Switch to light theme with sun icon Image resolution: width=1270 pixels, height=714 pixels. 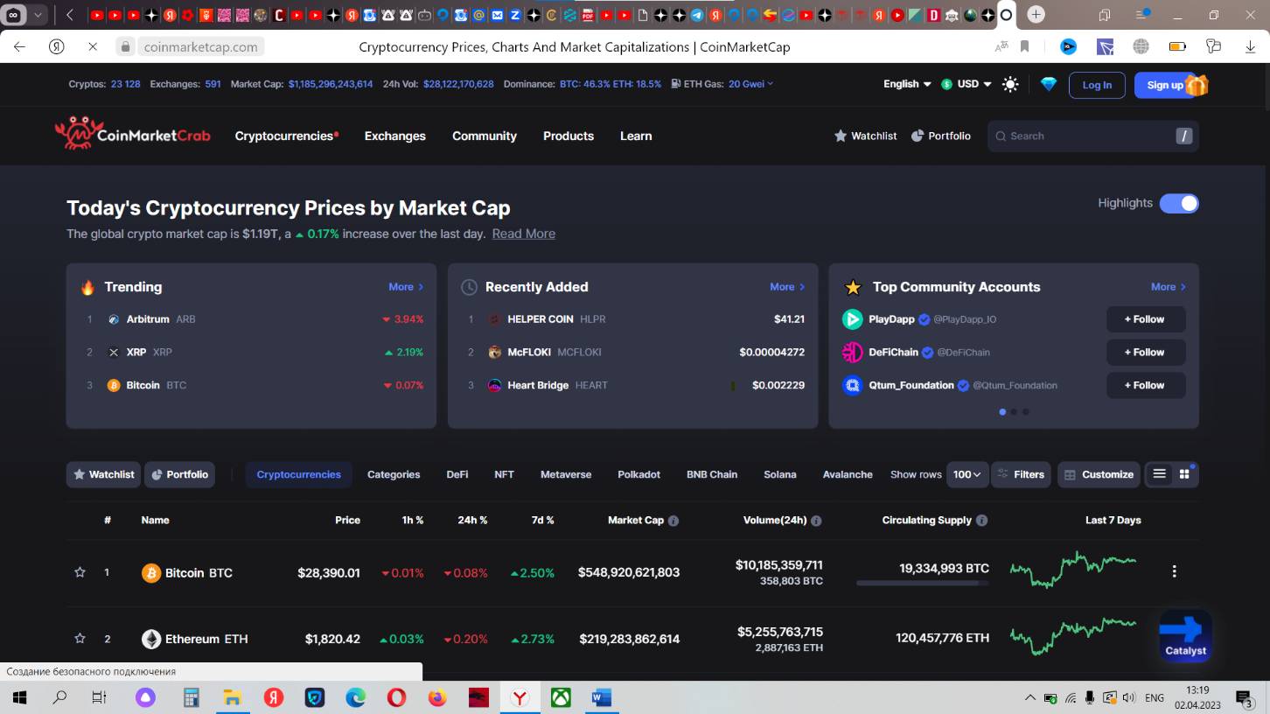tap(1010, 85)
